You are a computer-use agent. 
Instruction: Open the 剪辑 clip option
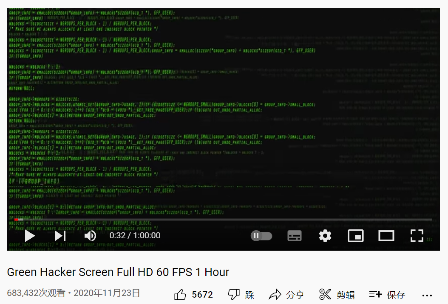(x=346, y=295)
